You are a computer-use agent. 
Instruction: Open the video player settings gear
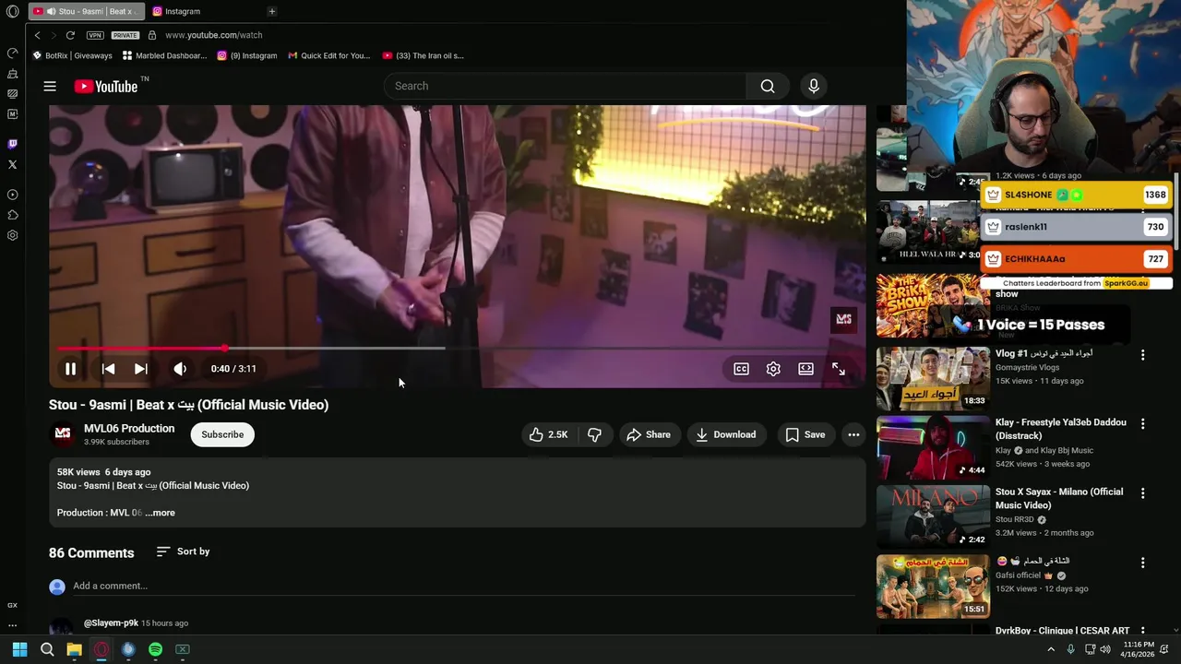773,369
